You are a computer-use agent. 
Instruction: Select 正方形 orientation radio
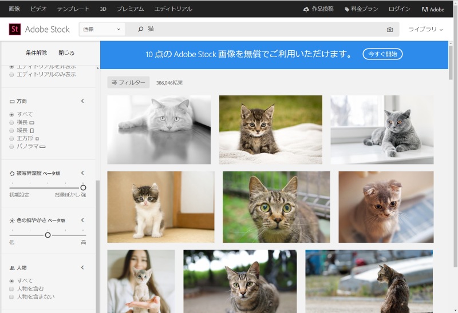pos(11,139)
